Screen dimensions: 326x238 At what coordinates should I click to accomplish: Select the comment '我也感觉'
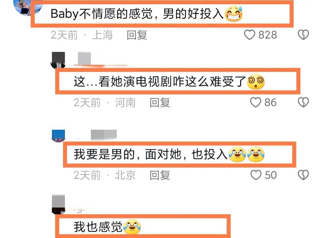107,227
